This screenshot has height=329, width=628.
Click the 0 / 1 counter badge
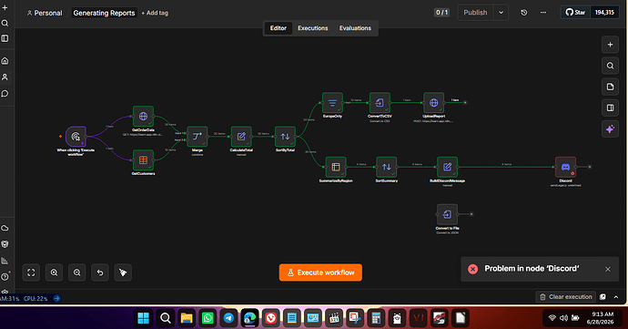click(441, 13)
